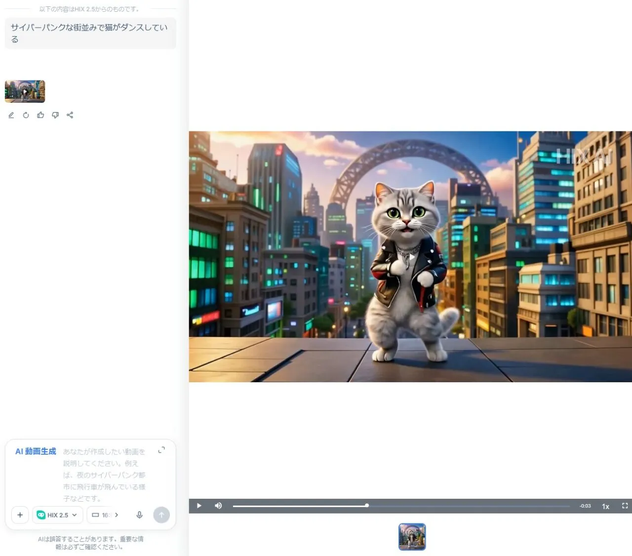Viewport: 632px width, 556px height.
Task: Regenerate the video with the refresh icon
Action: coord(26,115)
